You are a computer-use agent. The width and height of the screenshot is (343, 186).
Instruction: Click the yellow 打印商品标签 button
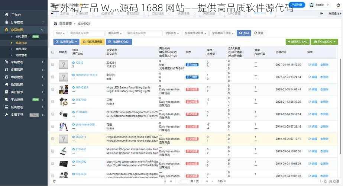click(93, 42)
